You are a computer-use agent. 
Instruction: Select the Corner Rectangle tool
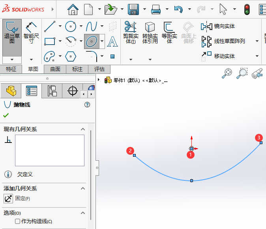(x=50, y=41)
